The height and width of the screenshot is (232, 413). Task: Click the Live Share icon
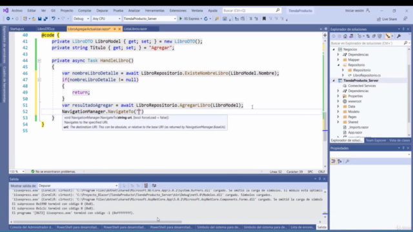click(x=379, y=19)
